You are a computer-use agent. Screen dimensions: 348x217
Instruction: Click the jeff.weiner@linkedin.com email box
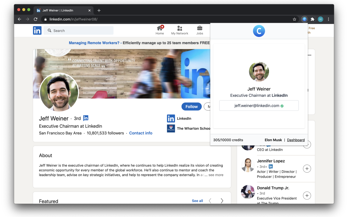pos(259,106)
